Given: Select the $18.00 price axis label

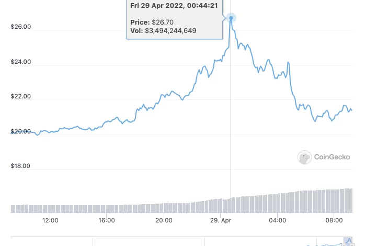Looking at the screenshot, I should tap(21, 166).
